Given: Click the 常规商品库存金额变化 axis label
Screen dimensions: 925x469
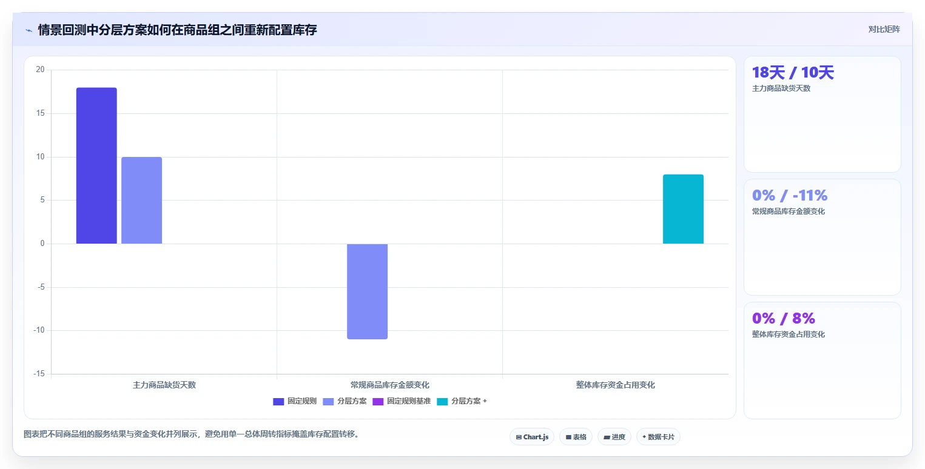Looking at the screenshot, I should tap(390, 385).
